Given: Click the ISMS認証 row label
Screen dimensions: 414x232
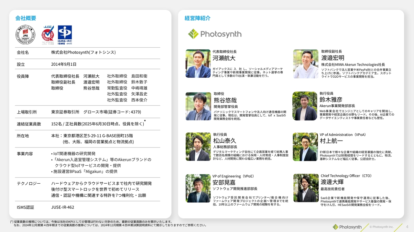Looking at the screenshot, I should click(x=25, y=207).
